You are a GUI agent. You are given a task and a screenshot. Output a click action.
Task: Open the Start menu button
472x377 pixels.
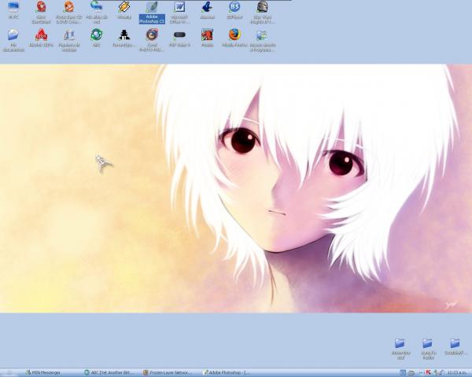(x=11, y=372)
